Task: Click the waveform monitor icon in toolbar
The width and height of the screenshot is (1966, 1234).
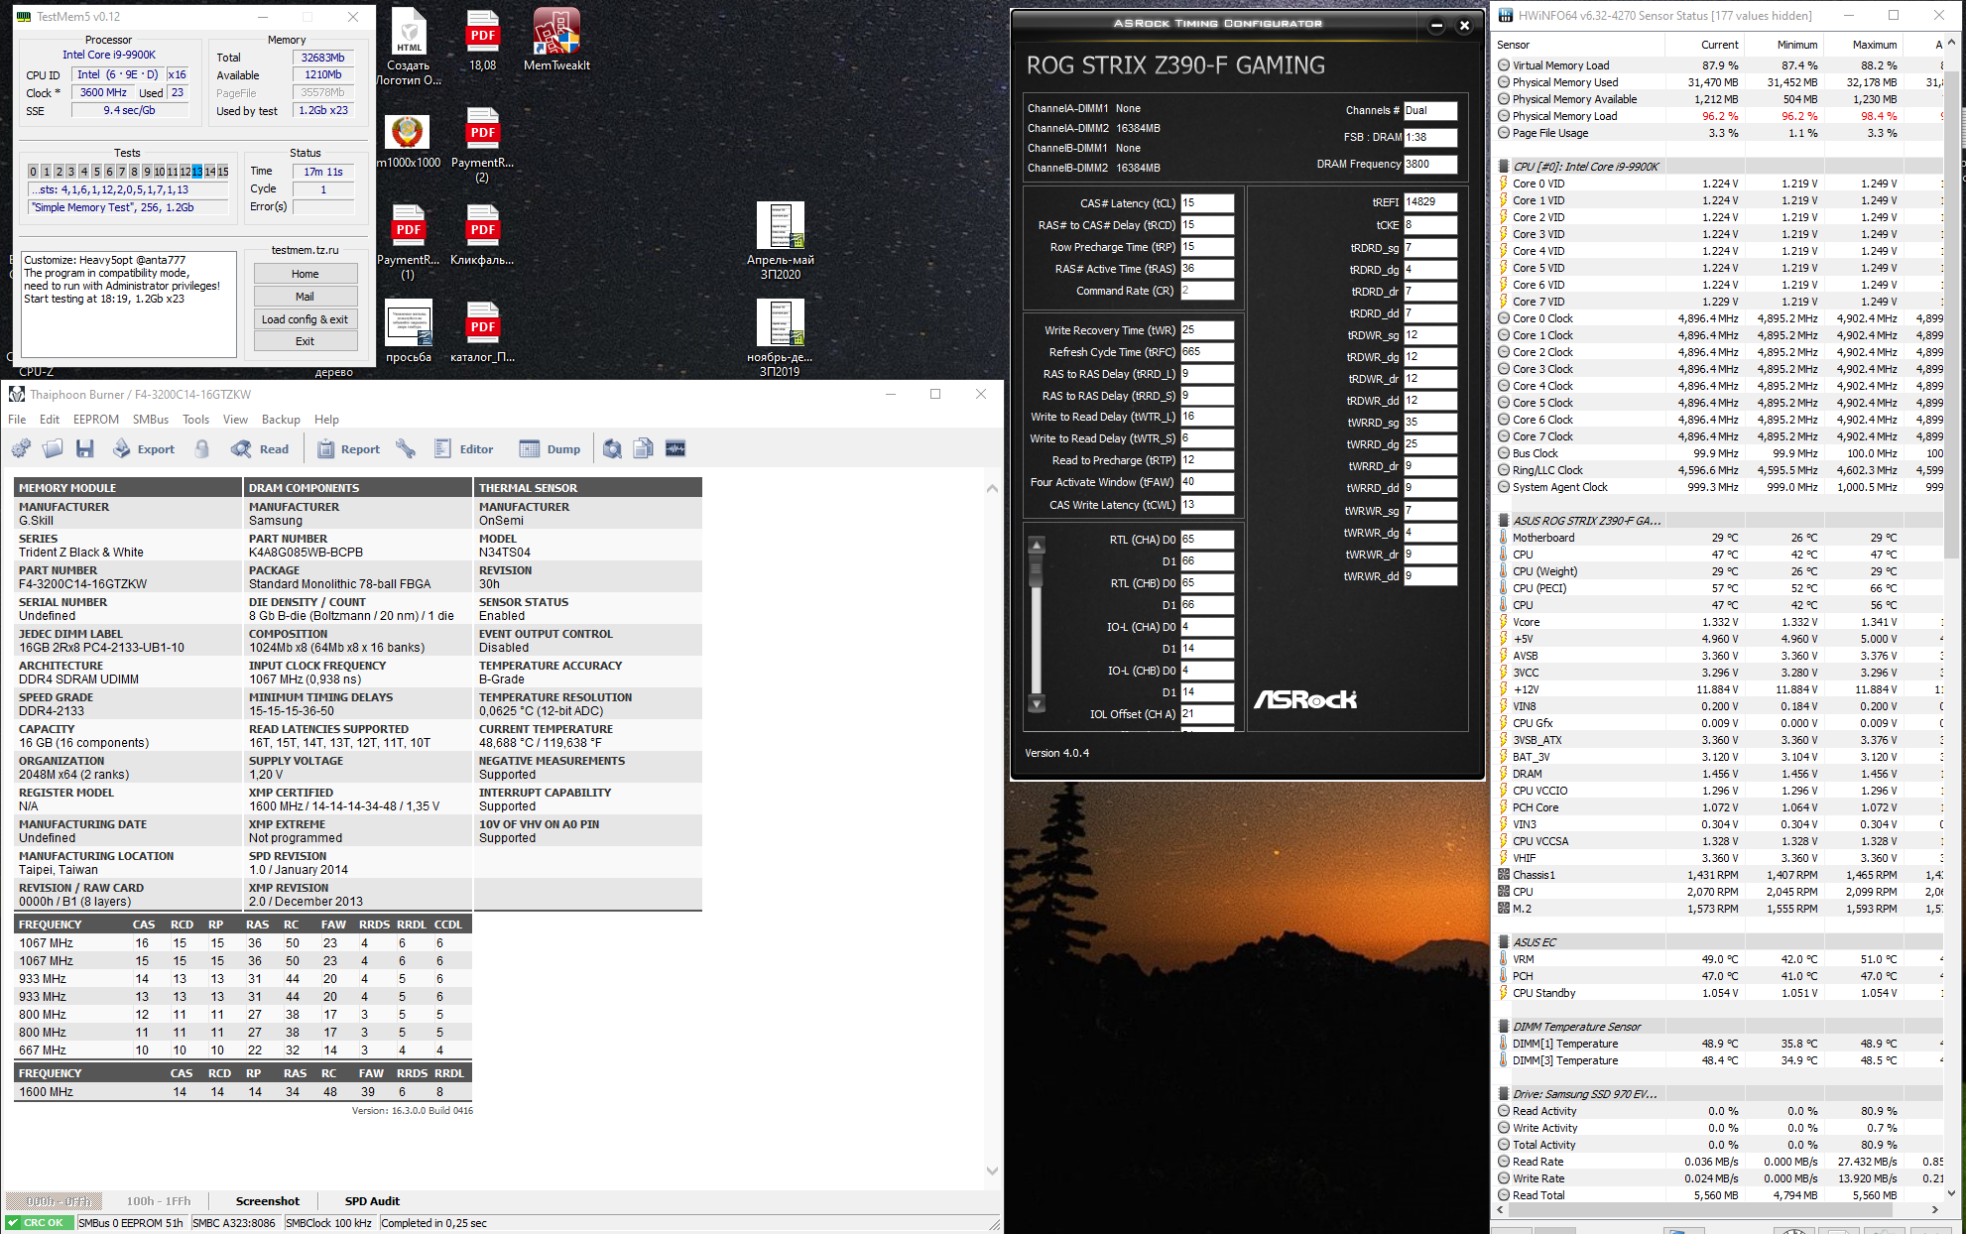Action: click(676, 449)
